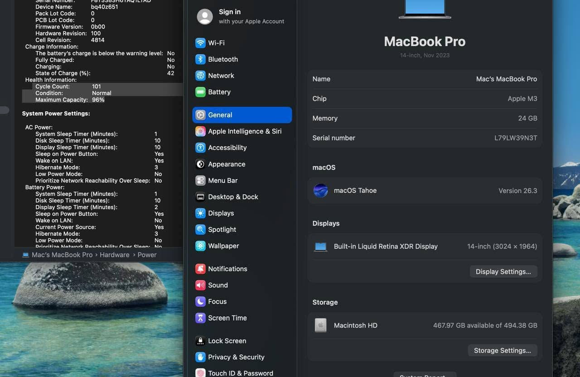580x377 pixels.
Task: Click the Spotlight magnifier icon
Action: tap(200, 229)
